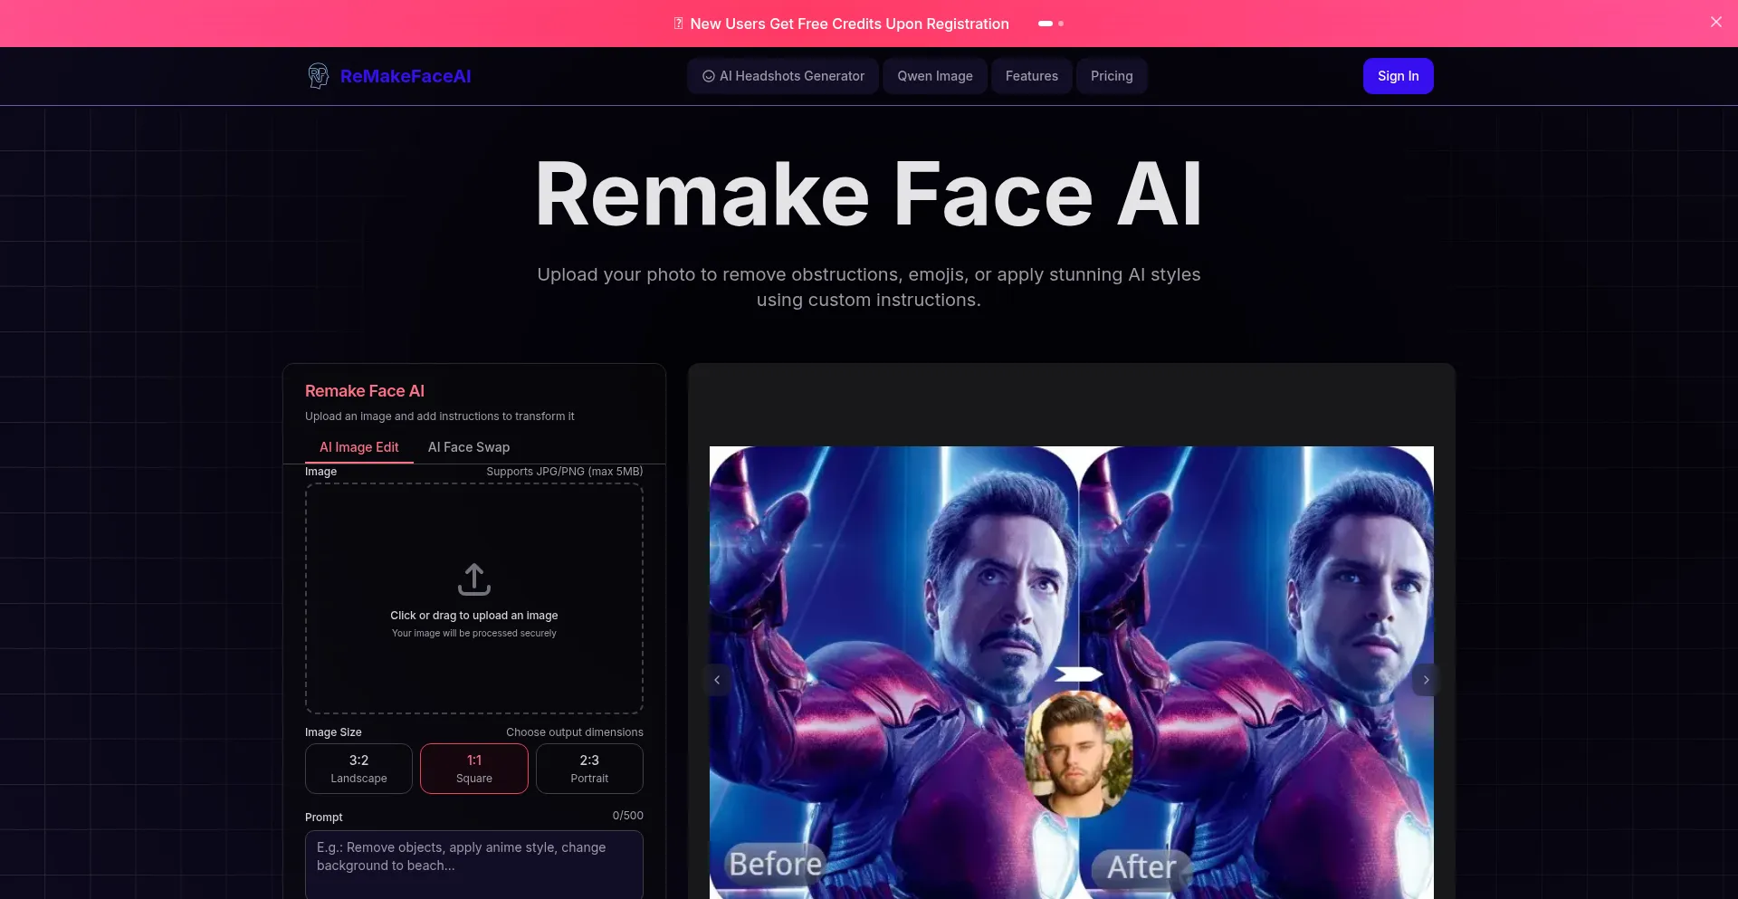1738x899 pixels.
Task: Open the Qwen Image menu item
Action: click(x=934, y=76)
